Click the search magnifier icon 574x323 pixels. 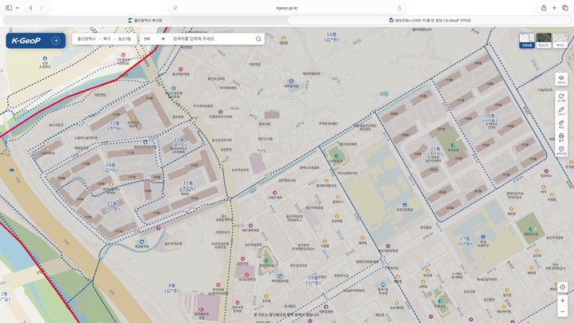tap(258, 39)
